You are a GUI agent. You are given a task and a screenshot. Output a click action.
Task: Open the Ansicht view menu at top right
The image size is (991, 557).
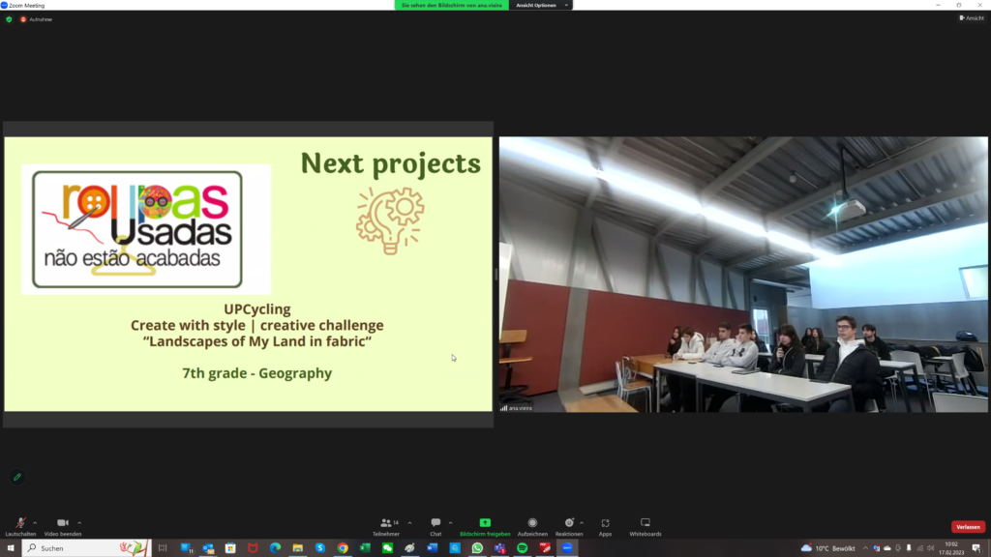pos(970,17)
